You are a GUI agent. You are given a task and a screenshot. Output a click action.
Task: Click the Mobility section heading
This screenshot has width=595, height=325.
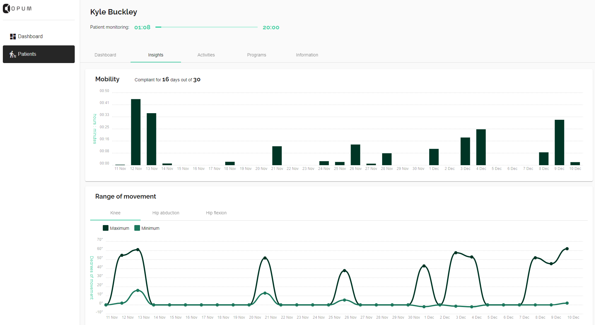(x=107, y=79)
